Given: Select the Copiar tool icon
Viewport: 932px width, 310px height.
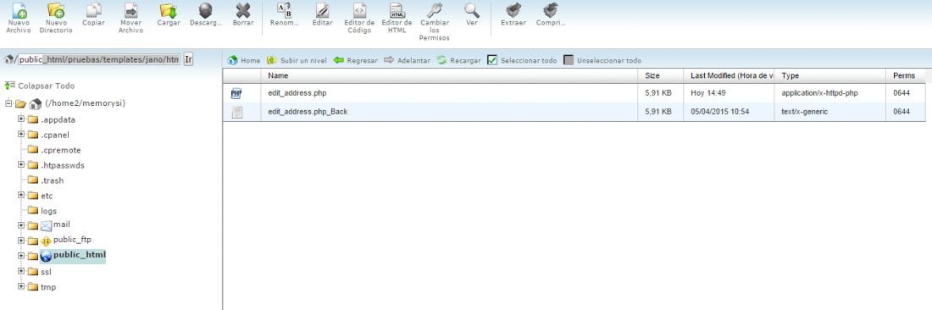Looking at the screenshot, I should (x=93, y=11).
